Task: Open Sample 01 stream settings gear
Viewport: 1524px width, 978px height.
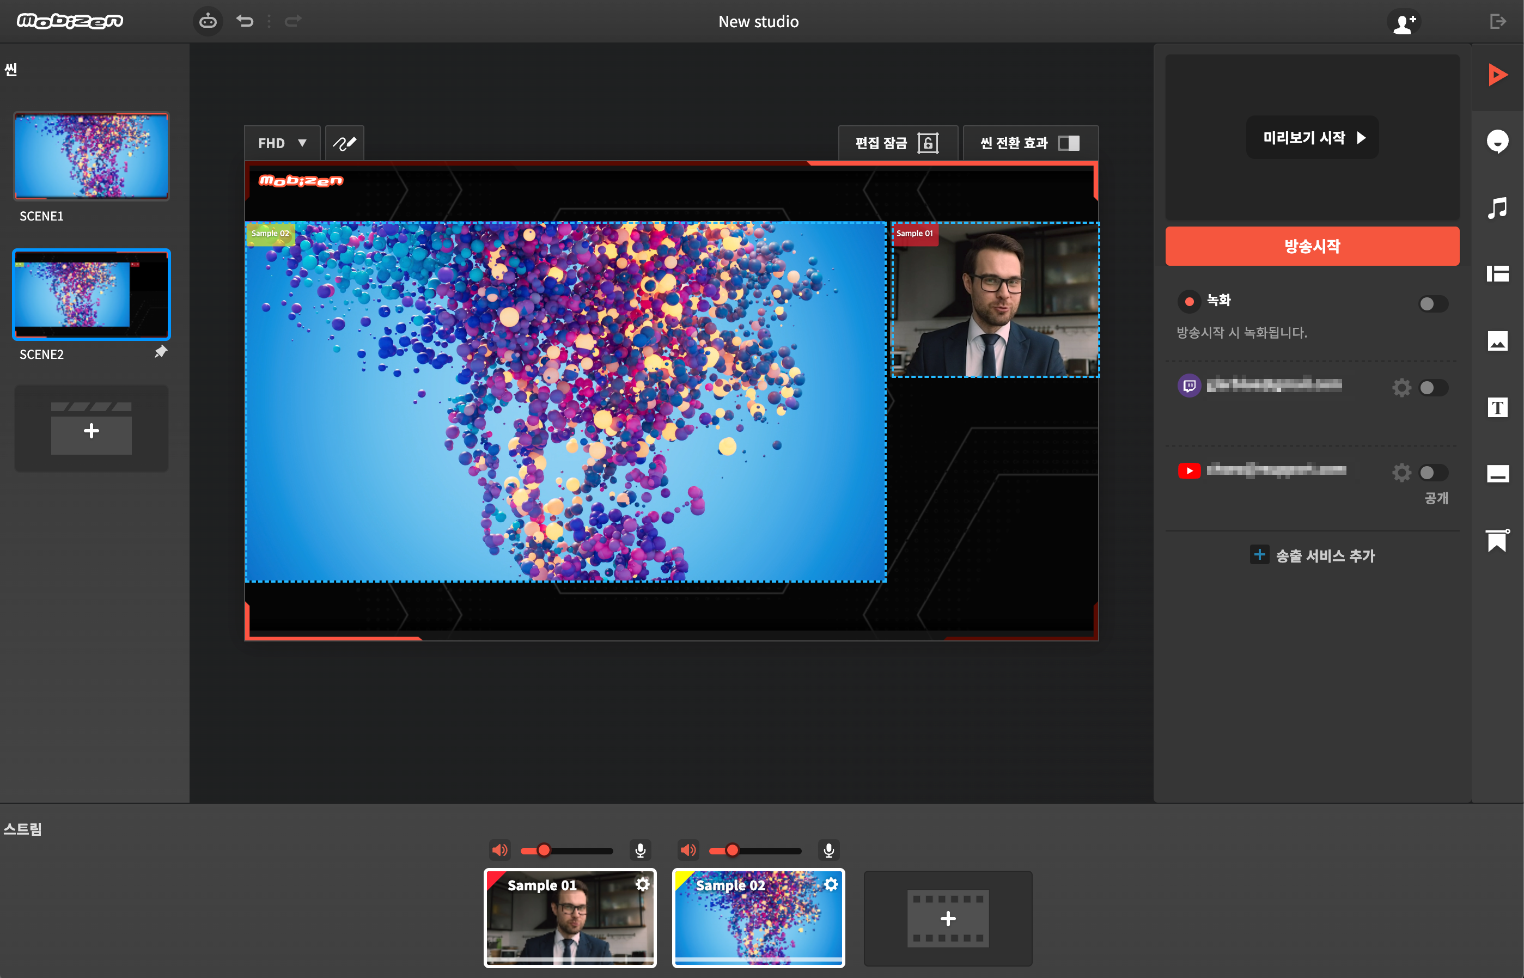Action: 642,885
